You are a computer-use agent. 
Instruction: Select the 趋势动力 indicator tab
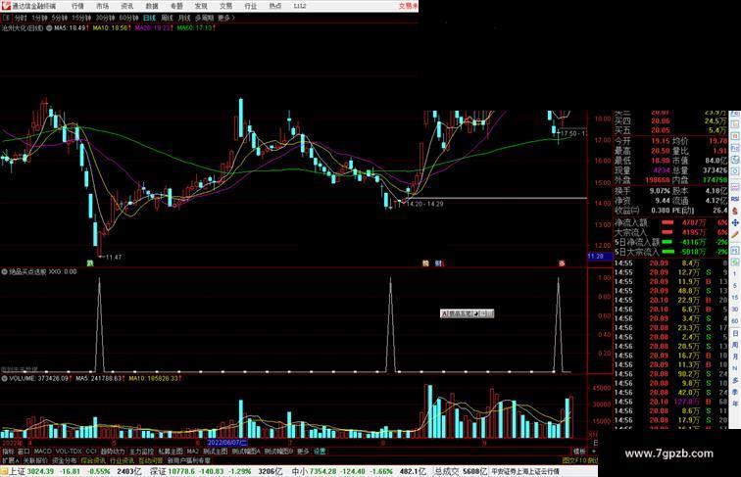113,452
